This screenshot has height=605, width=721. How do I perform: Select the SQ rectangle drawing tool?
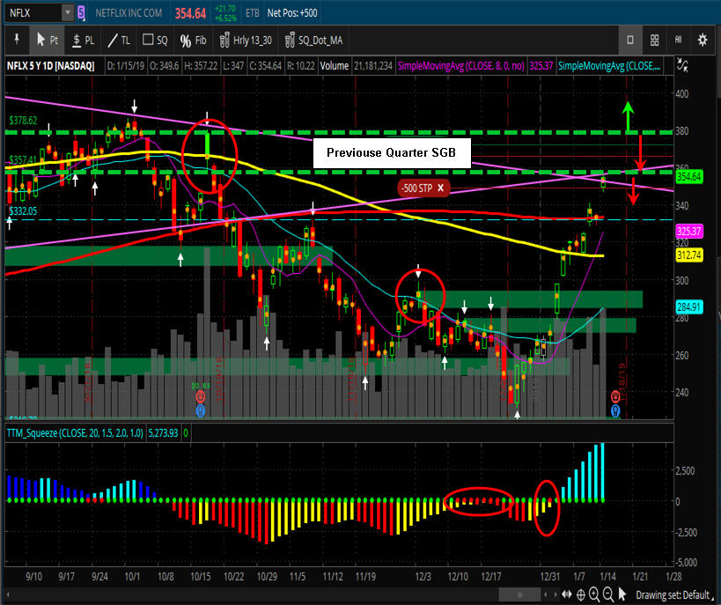pos(155,40)
